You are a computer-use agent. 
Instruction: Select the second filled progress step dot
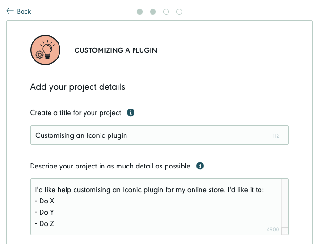153,12
